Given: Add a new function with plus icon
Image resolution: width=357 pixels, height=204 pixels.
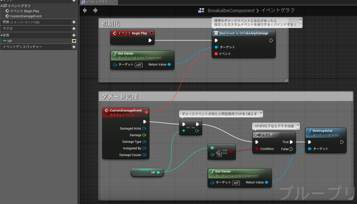Looking at the screenshot, I should click(x=74, y=22).
